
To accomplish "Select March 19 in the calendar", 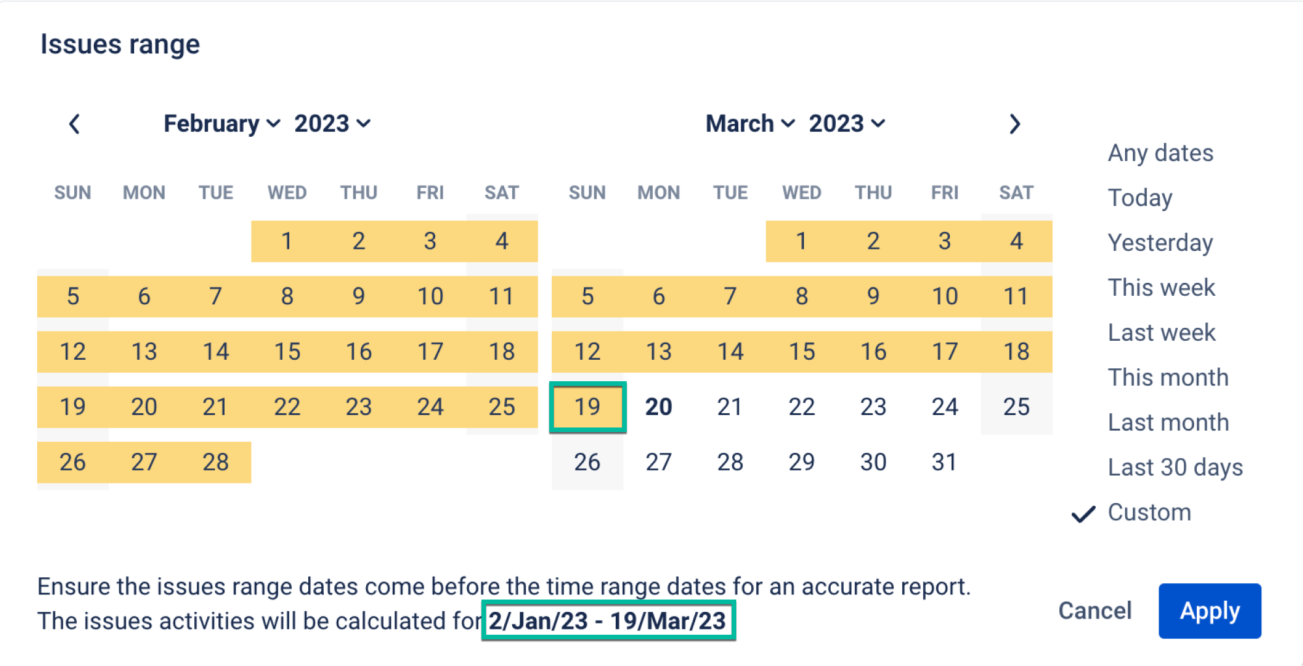I will (587, 407).
